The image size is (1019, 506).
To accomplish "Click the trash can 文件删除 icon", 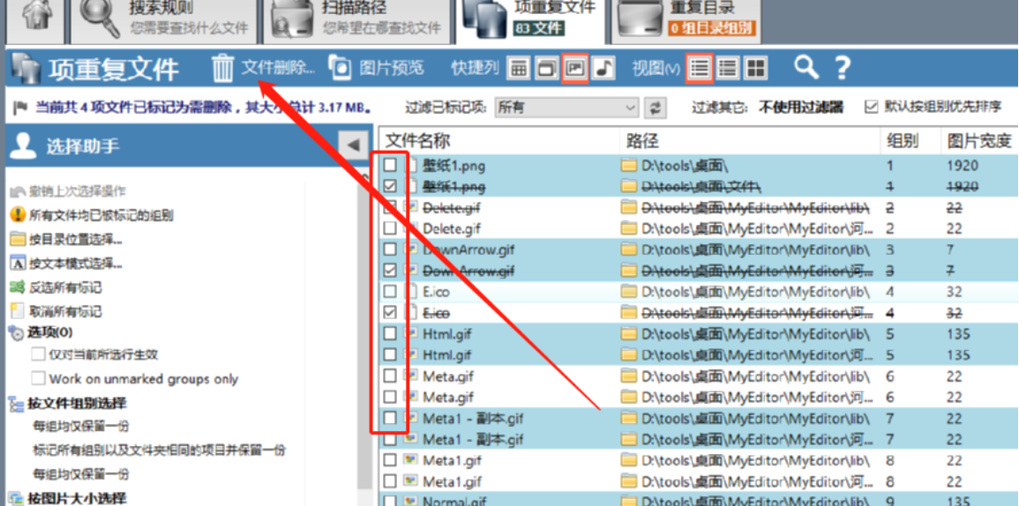I will pyautogui.click(x=222, y=68).
